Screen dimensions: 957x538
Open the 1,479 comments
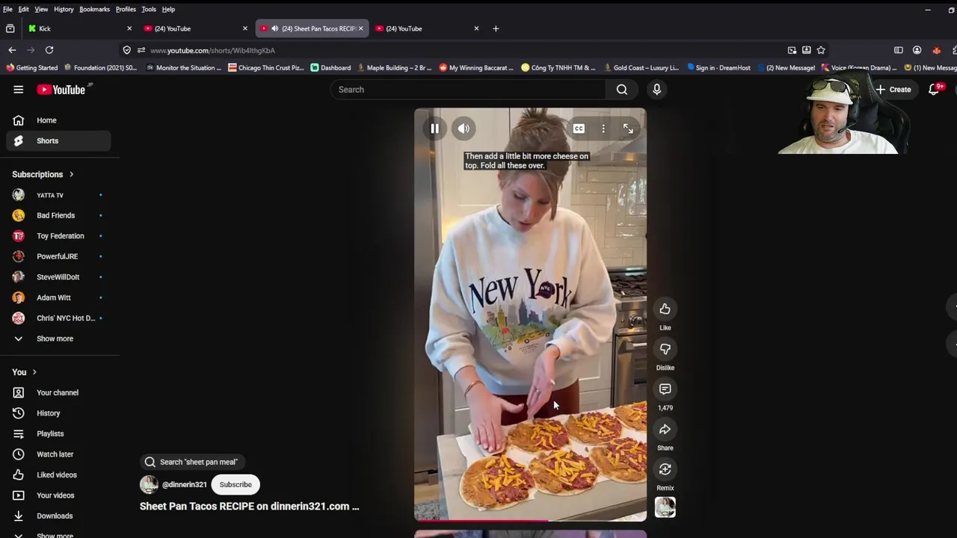665,389
